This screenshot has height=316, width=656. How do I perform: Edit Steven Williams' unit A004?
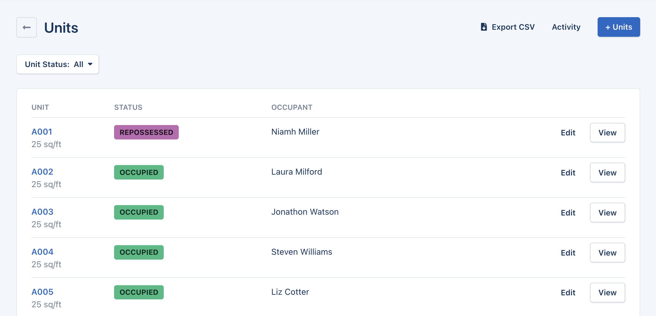click(x=568, y=253)
